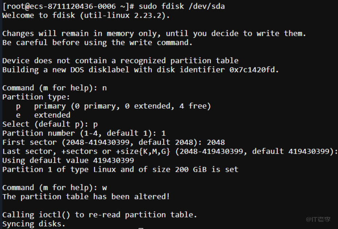Image resolution: width=338 pixels, height=229 pixels.
Task: Select the "Welcome to fdisk" line
Action: click(x=86, y=15)
